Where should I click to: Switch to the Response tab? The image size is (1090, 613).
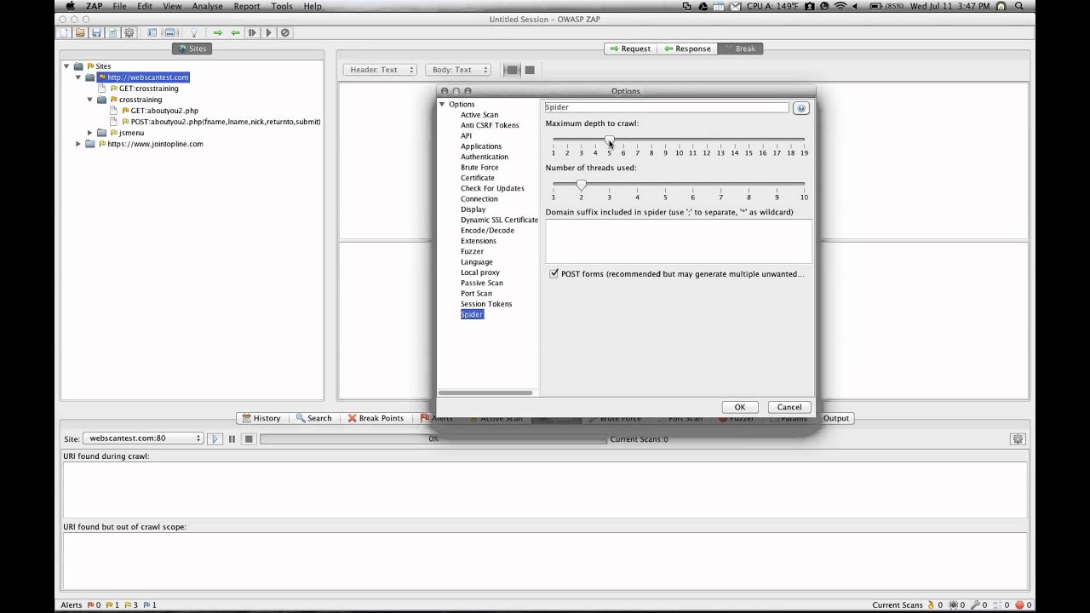tap(686, 49)
